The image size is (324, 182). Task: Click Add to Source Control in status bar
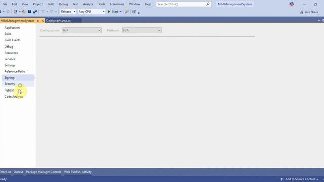pyautogui.click(x=300, y=179)
